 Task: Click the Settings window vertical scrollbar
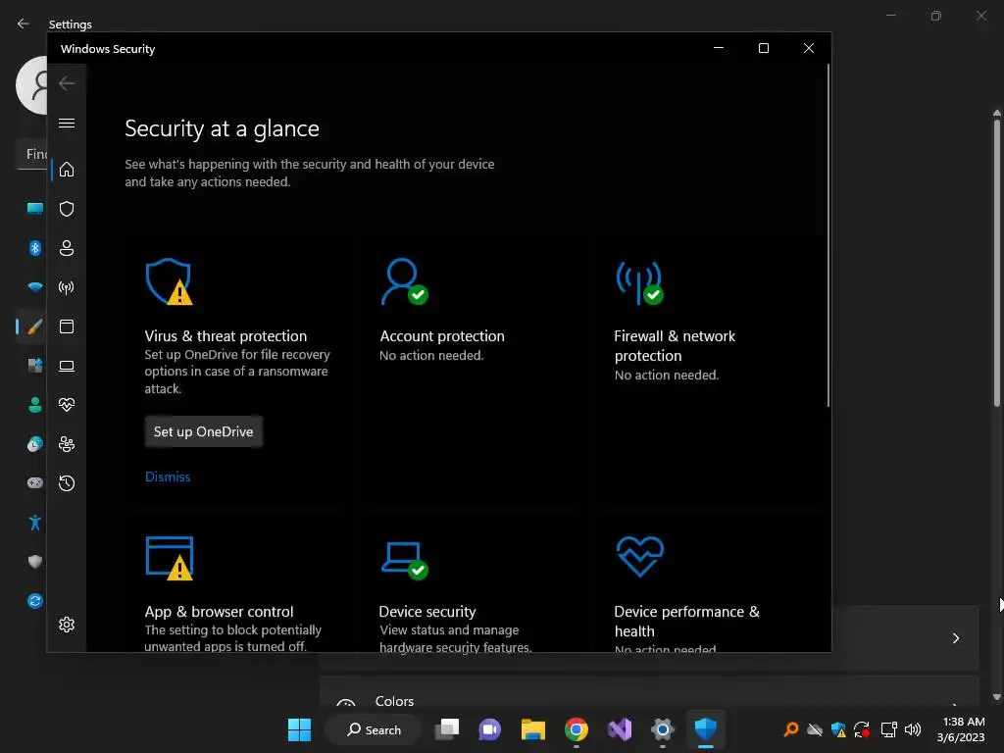click(997, 263)
